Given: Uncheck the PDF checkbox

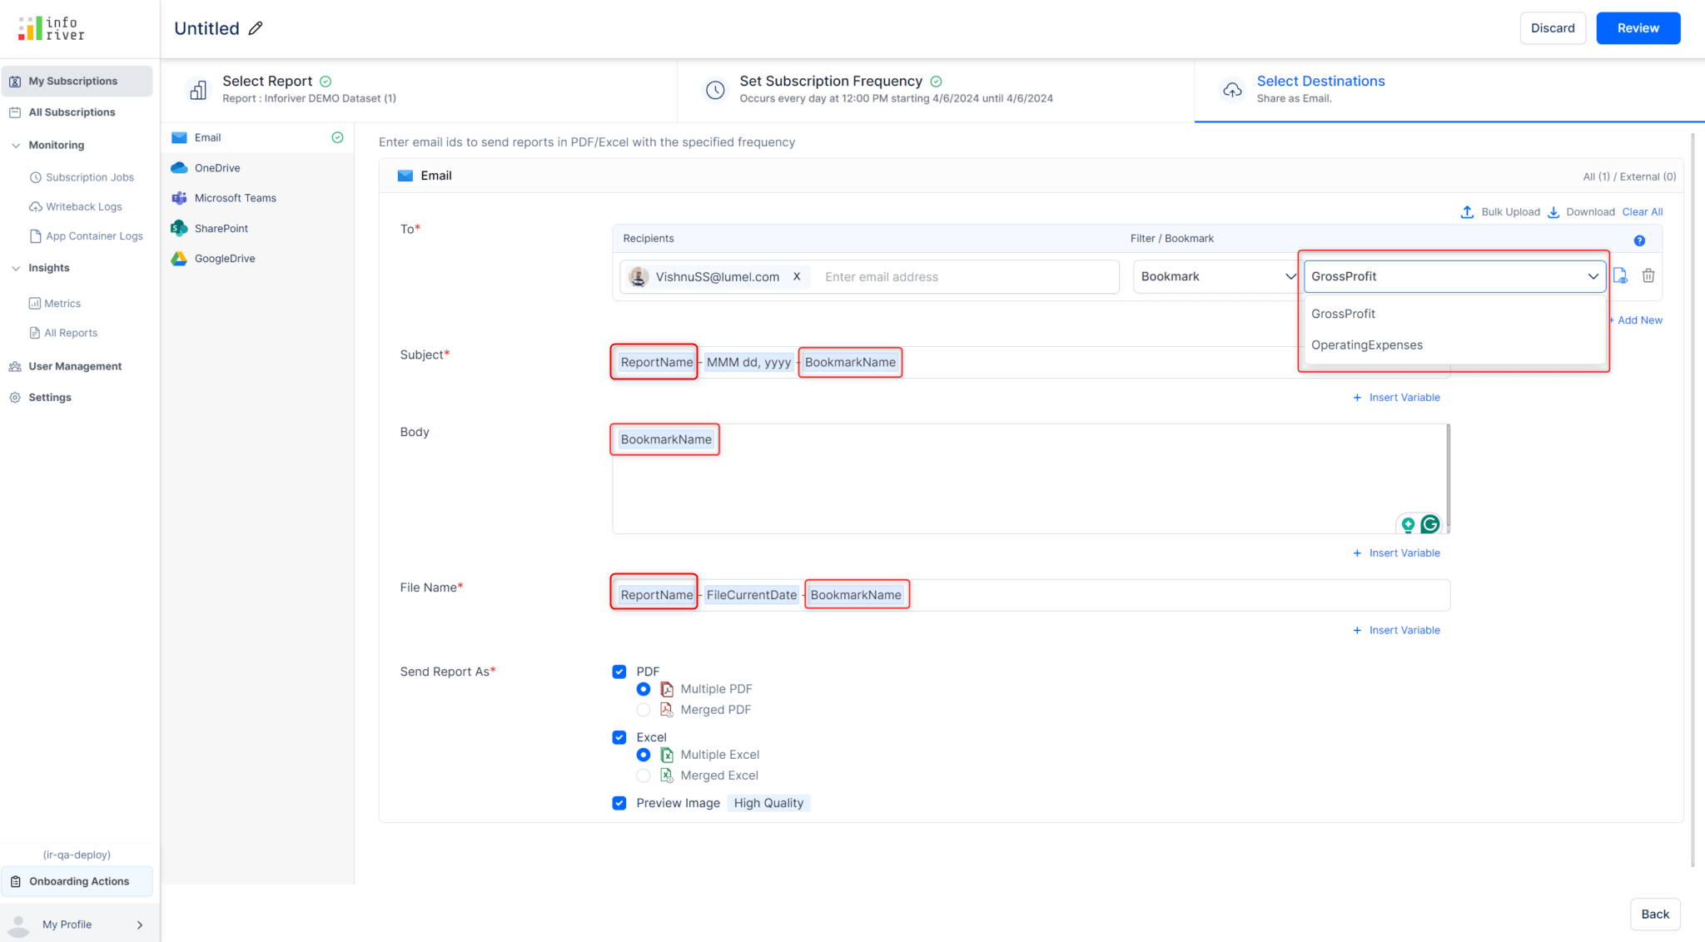Looking at the screenshot, I should point(619,672).
